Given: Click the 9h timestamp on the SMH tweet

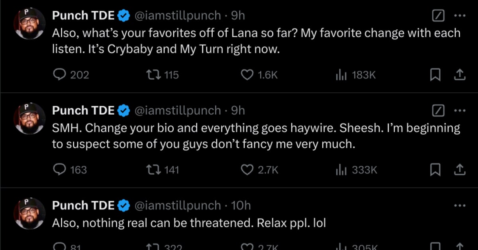Looking at the screenshot, I should 238,110.
